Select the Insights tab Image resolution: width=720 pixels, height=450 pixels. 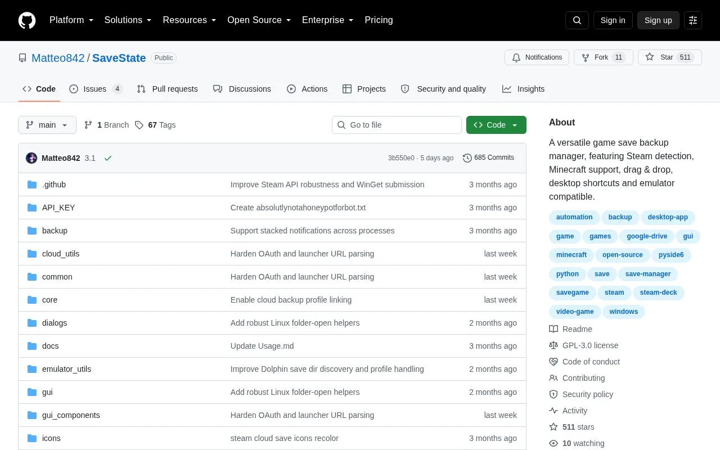click(523, 89)
